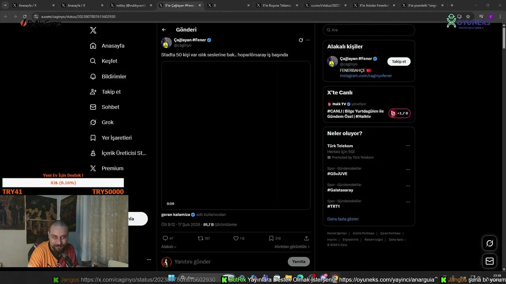Open instagram.com/caginyofener link
Screen dimensions: 506x284
[366, 76]
